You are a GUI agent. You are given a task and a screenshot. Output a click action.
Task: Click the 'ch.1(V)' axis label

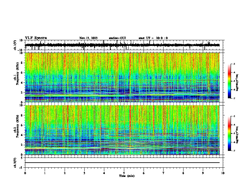(15, 45)
